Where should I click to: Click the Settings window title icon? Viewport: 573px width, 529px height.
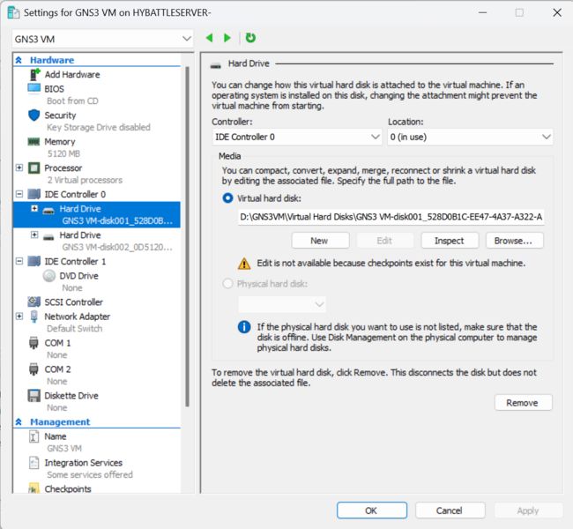click(13, 12)
